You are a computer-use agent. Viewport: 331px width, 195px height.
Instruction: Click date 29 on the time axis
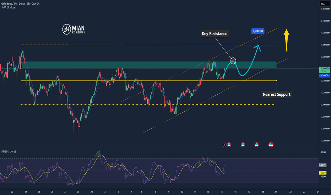[x=78, y=192]
